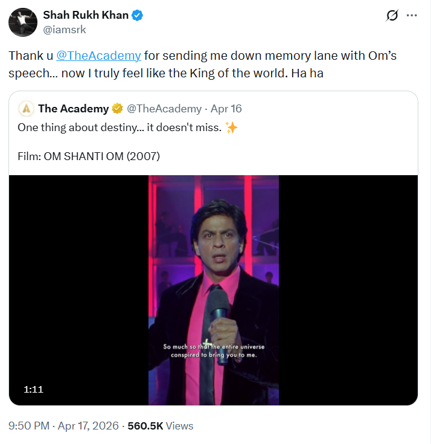431x444 pixels.
Task: Click the sparkles emoji in the quoted post
Action: [x=231, y=128]
